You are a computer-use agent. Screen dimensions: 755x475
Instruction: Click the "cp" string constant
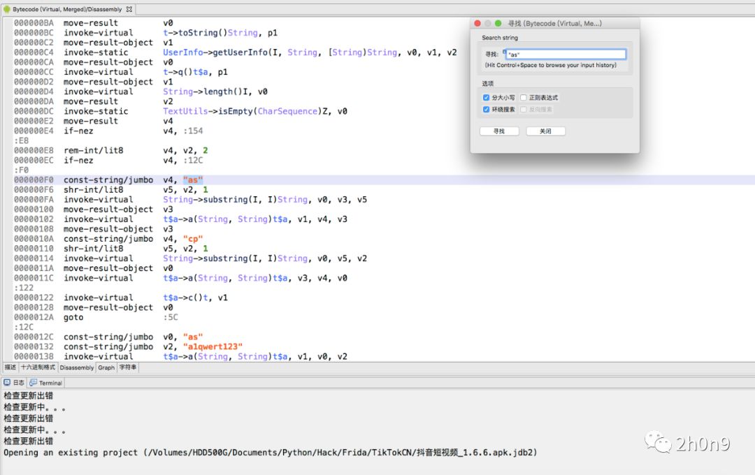click(x=193, y=239)
